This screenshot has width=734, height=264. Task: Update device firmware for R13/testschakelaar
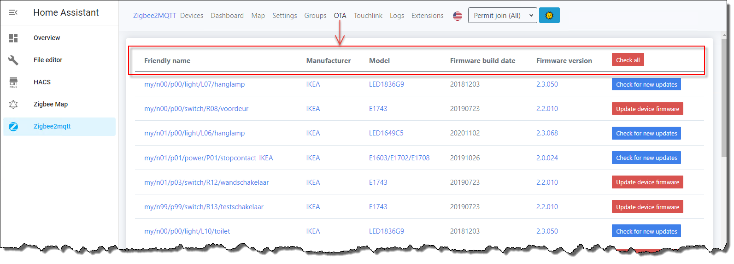point(647,207)
